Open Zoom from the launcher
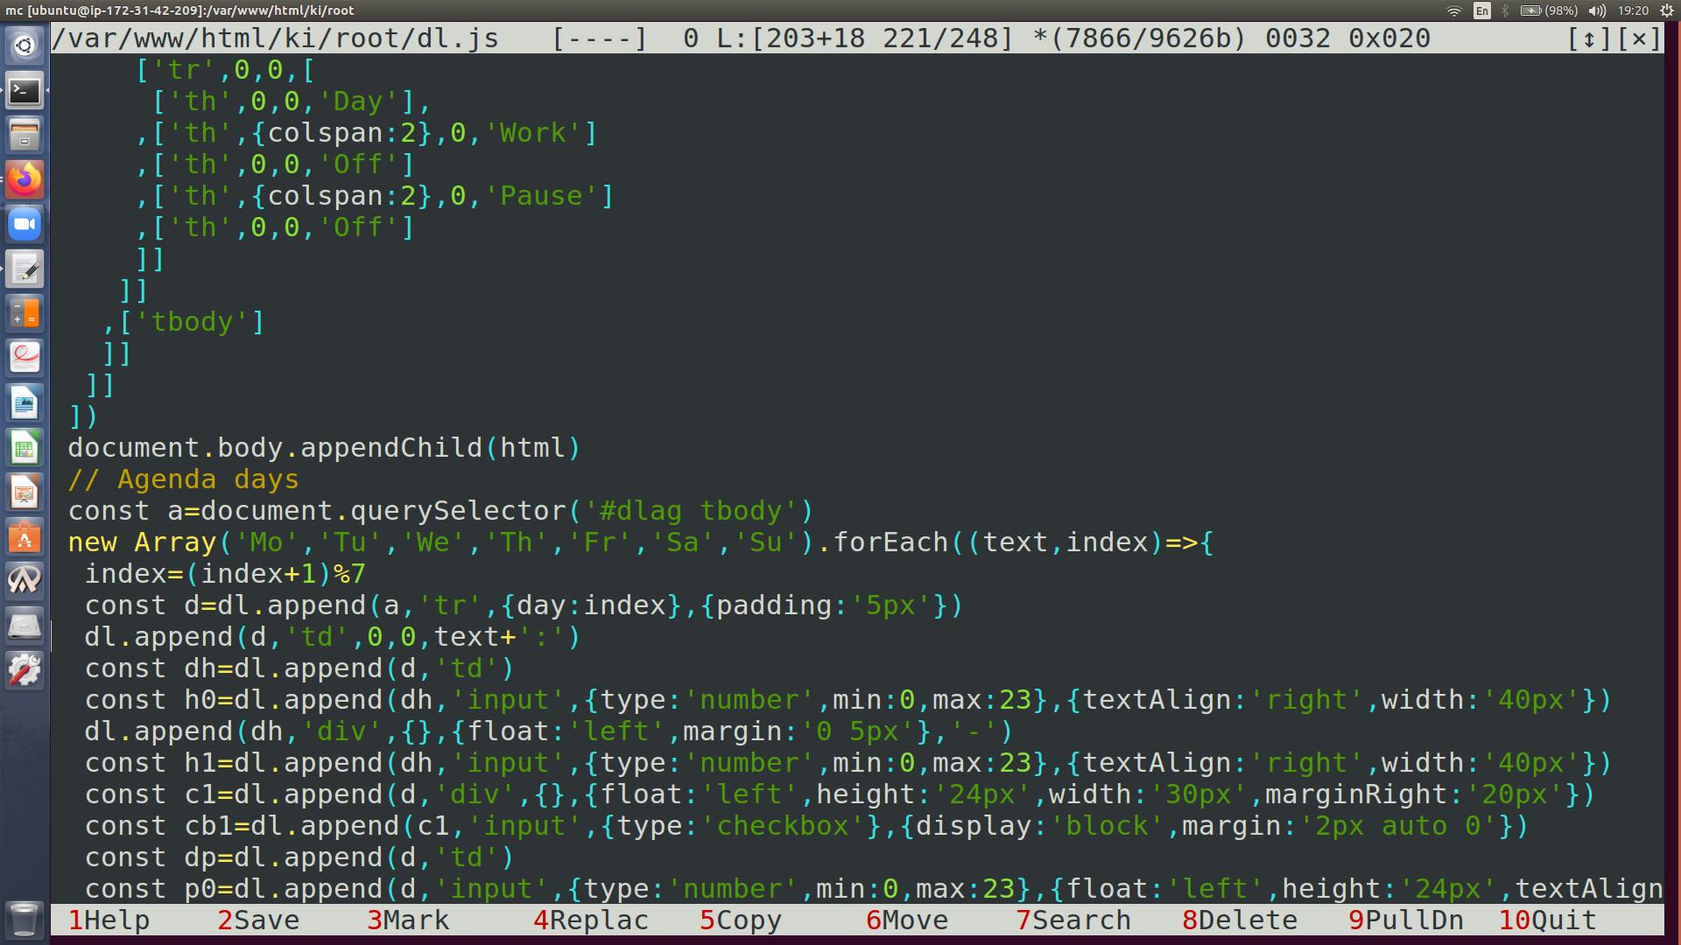 (x=25, y=224)
